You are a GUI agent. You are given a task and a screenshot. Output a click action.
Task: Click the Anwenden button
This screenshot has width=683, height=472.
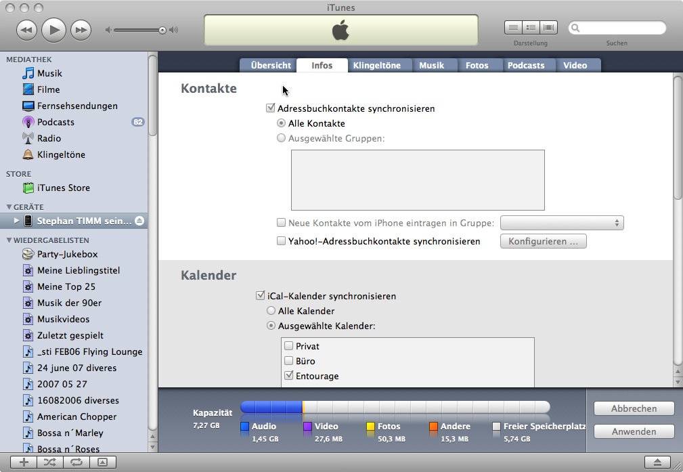634,431
